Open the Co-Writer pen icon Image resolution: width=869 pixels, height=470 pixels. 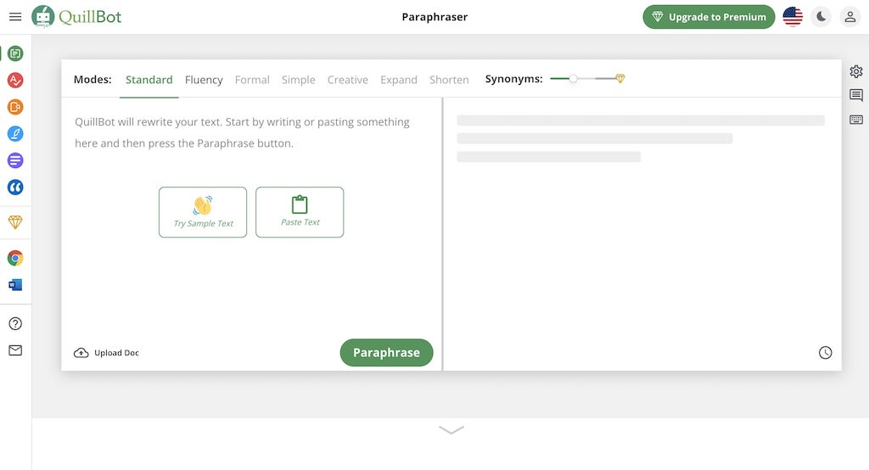[15, 134]
